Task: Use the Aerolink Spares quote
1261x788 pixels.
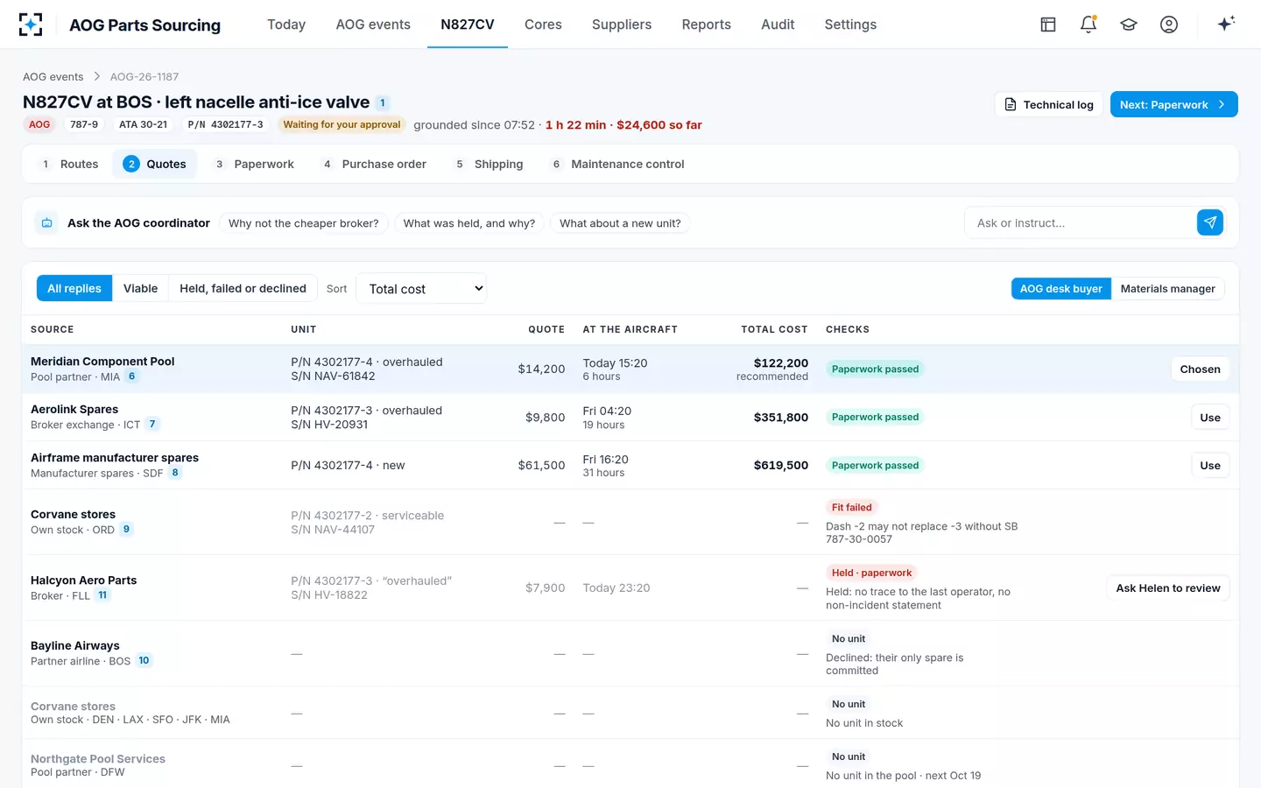Action: tap(1209, 418)
